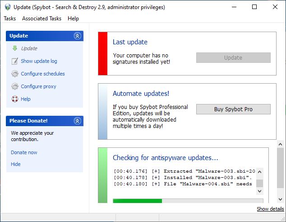Click main pane scroll up arrow

click(280, 144)
